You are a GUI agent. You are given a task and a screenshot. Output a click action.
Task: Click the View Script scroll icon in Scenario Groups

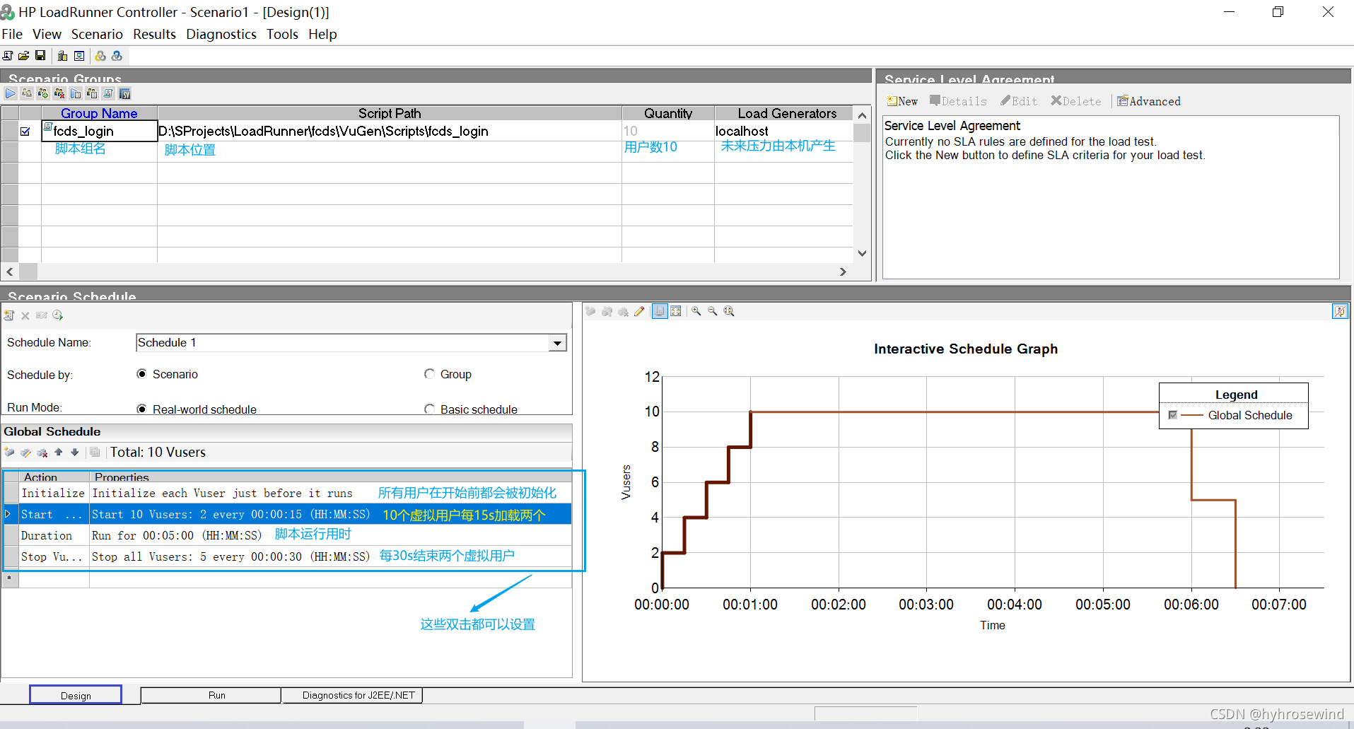click(x=108, y=93)
